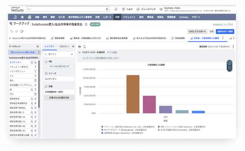Click the brown bar in the chart
The image size is (245, 151).
pos(133,94)
